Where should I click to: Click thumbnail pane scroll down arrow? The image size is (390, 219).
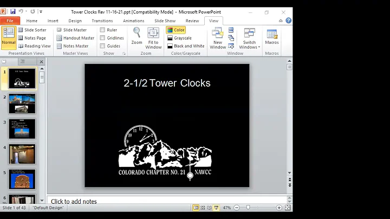42,201
